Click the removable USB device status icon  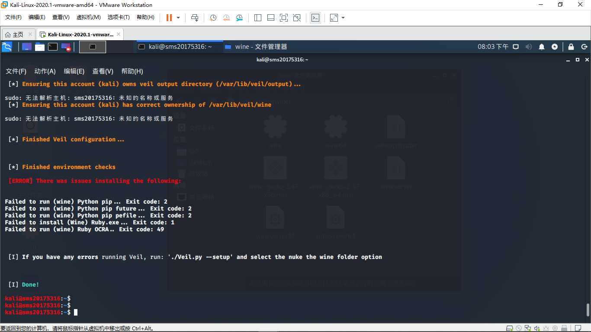point(564,329)
